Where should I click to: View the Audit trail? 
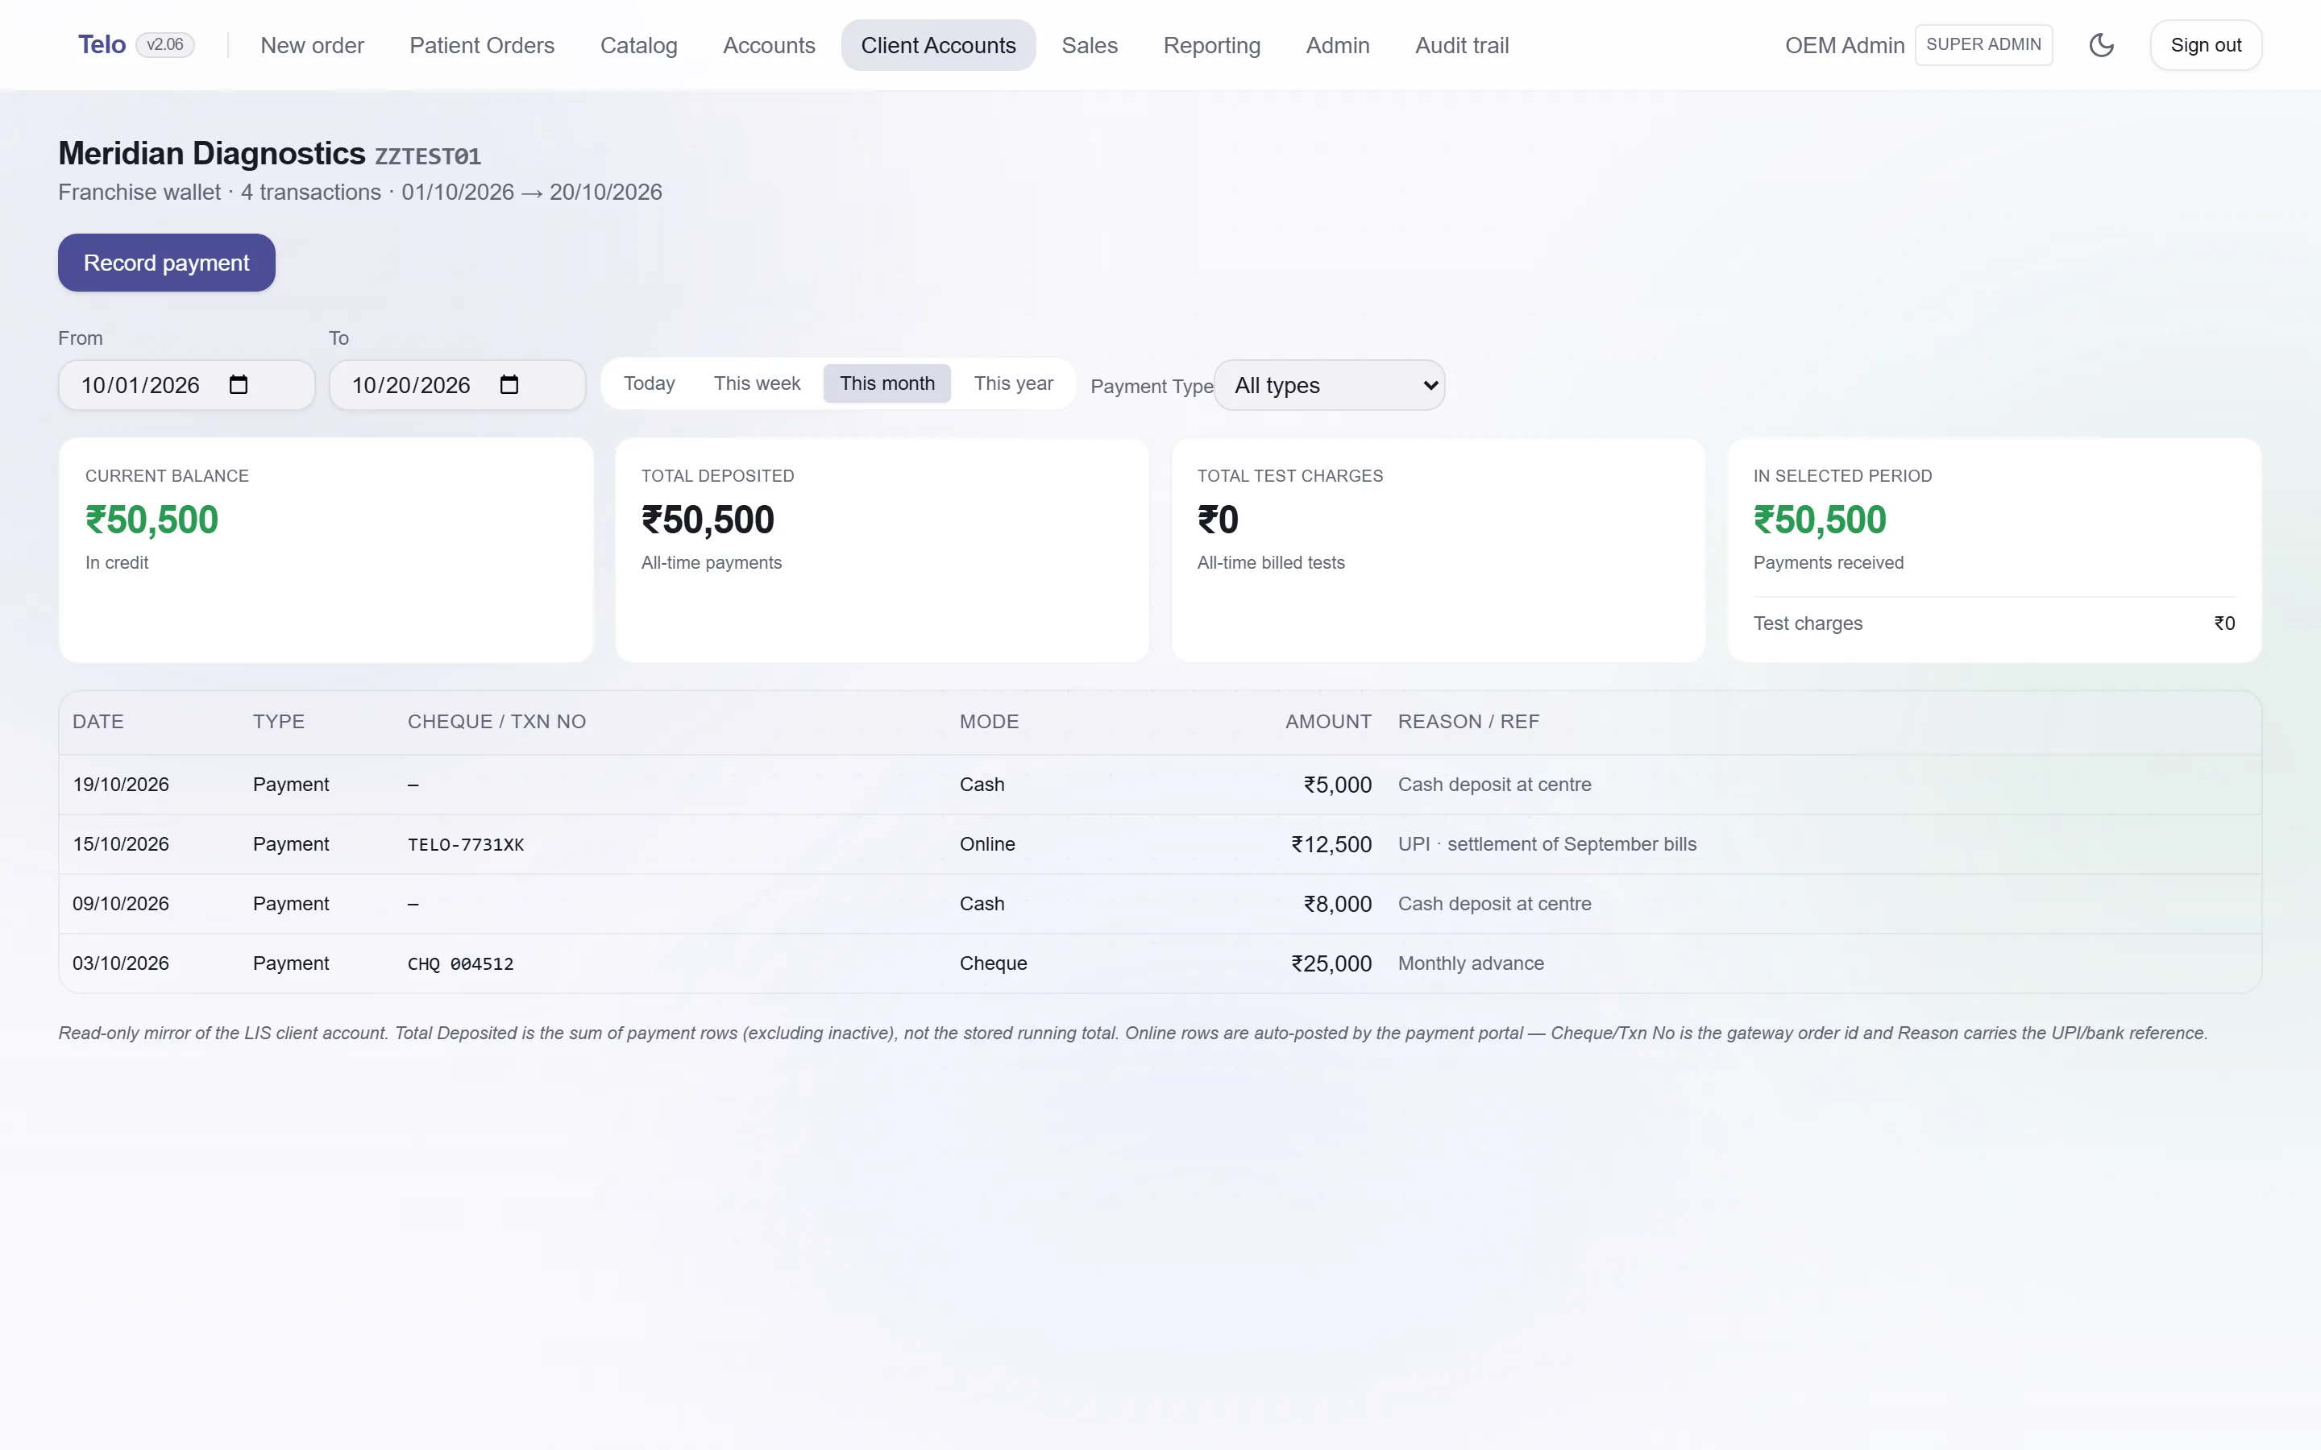coord(1462,45)
